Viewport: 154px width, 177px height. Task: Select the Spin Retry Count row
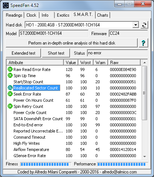(74, 106)
